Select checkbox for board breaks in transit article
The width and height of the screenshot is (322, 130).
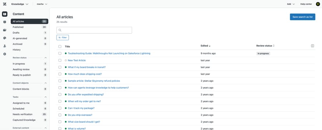(60, 67)
